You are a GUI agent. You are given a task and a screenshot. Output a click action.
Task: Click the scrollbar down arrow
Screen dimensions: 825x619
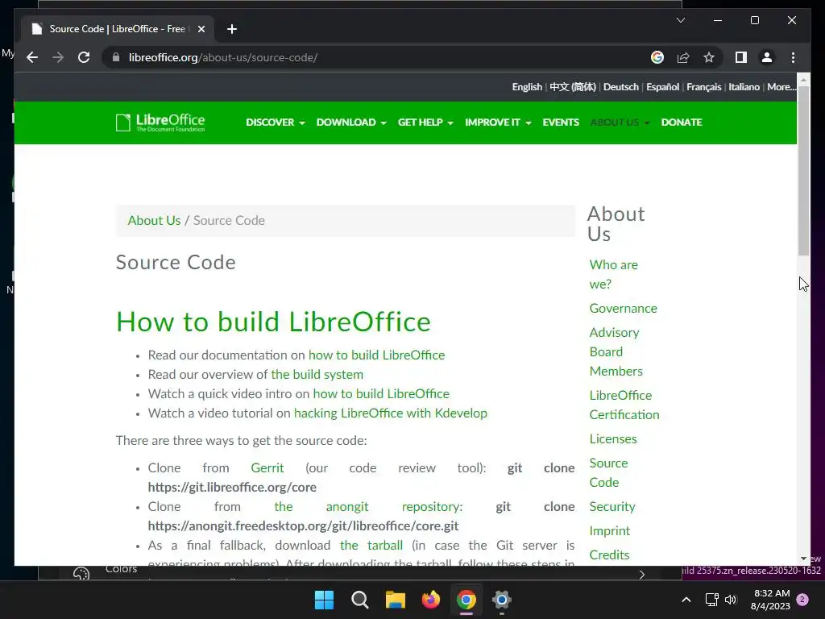coord(803,559)
